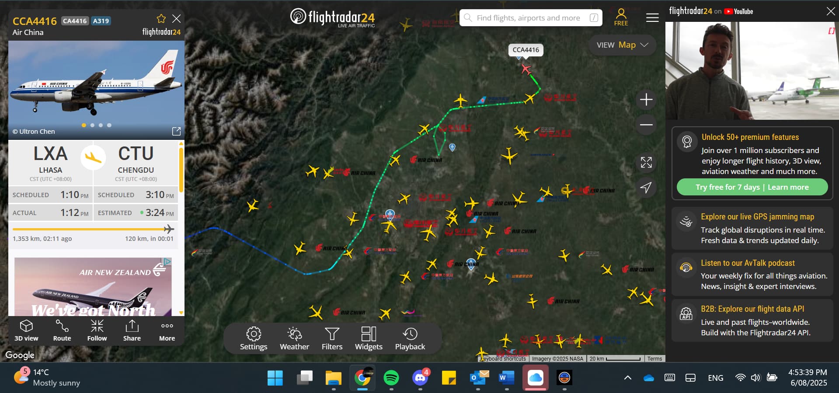The height and width of the screenshot is (393, 839).
Task: Center map on my location
Action: point(646,188)
